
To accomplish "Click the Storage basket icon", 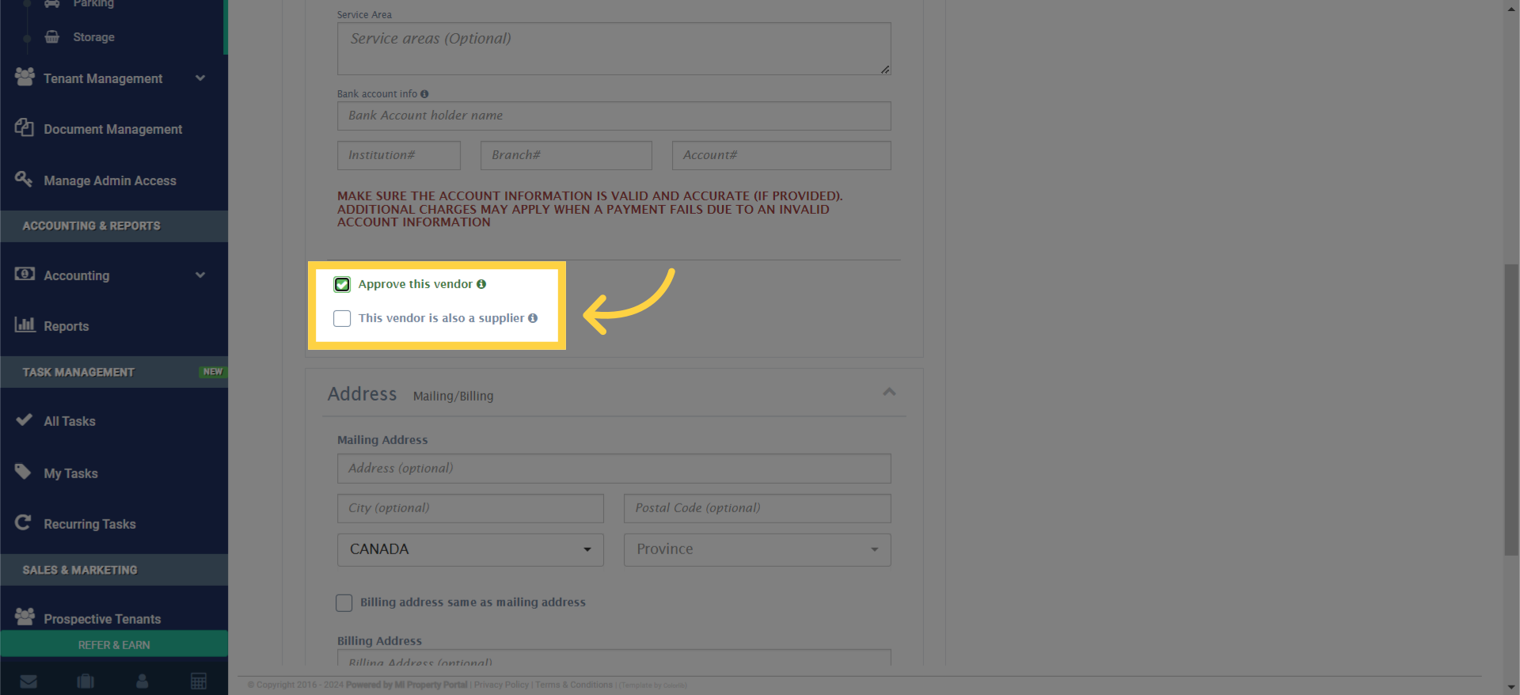I will [52, 36].
